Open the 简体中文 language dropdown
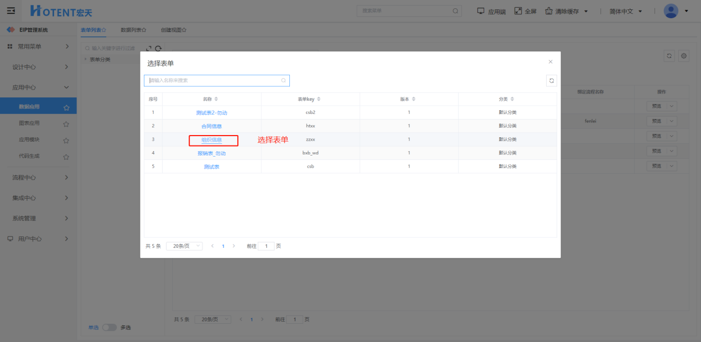The image size is (701, 342). pyautogui.click(x=626, y=11)
